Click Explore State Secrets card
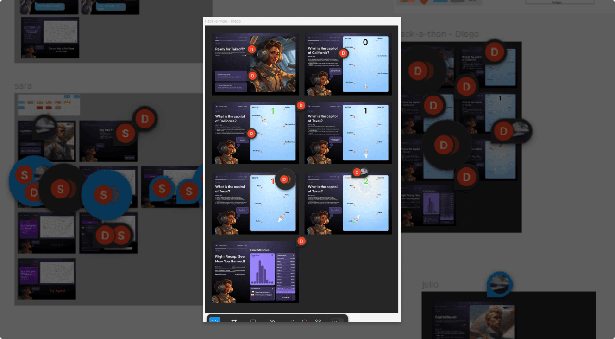Image resolution: width=615 pixels, height=339 pixels. (231, 88)
